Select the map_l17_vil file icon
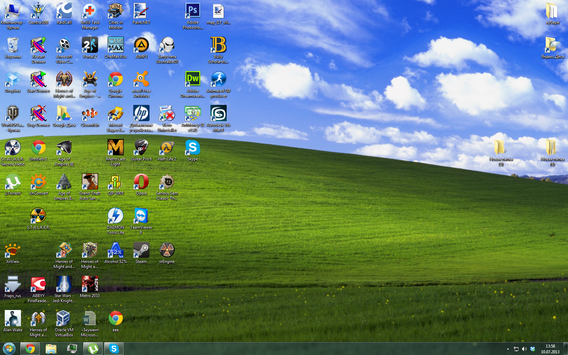Screen dimensions: 568x355 (x=219, y=14)
